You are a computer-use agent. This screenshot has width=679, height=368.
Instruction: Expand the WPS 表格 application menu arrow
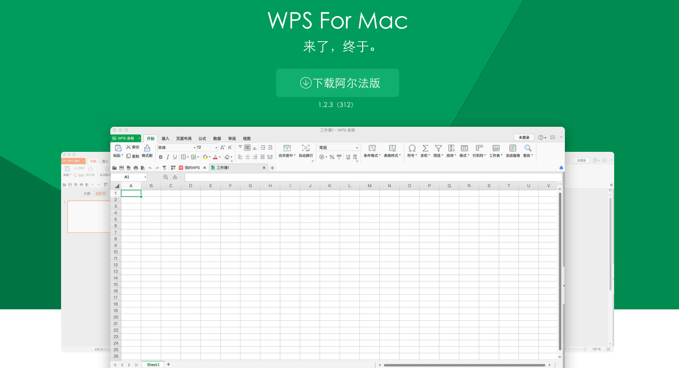coord(139,138)
